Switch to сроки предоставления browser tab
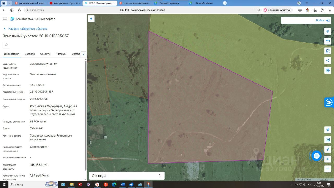Viewport: 334px width, 188px height. tap(135, 3)
